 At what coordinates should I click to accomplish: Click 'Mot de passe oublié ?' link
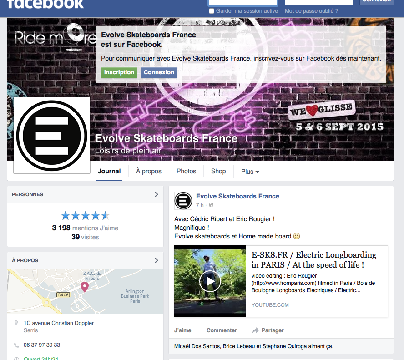(x=311, y=11)
